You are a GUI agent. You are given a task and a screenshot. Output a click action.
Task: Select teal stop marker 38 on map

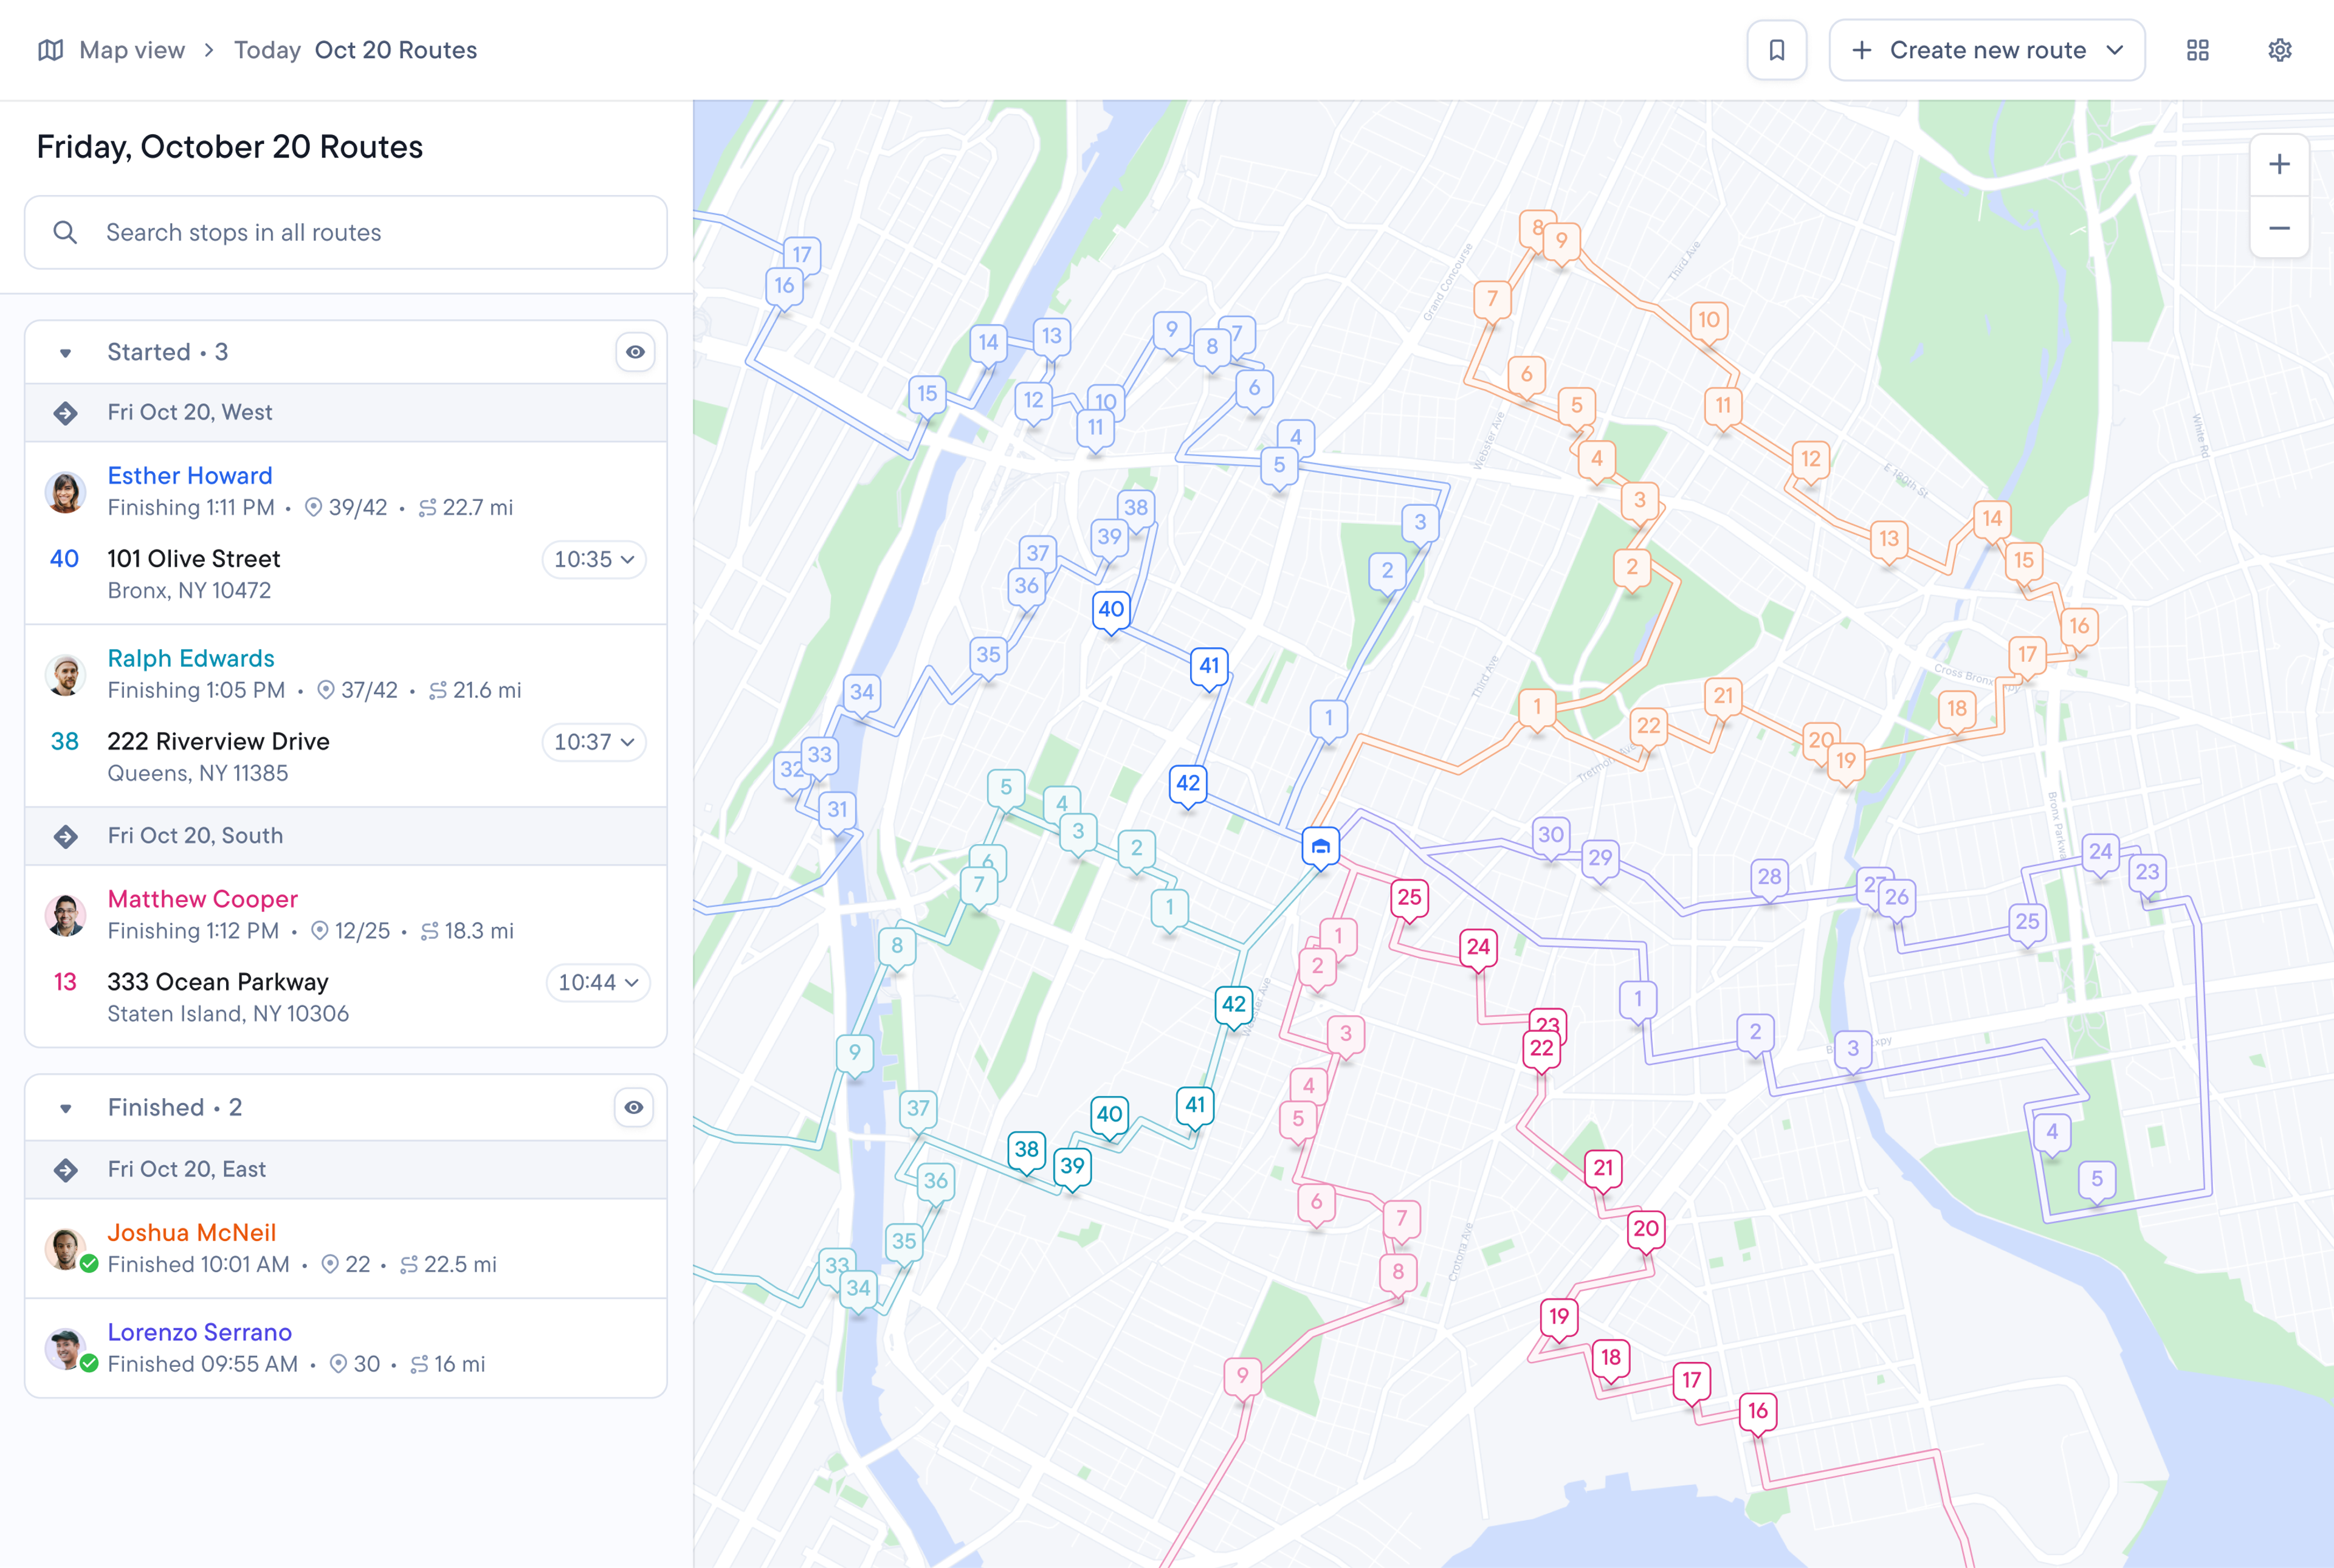tap(1026, 1151)
